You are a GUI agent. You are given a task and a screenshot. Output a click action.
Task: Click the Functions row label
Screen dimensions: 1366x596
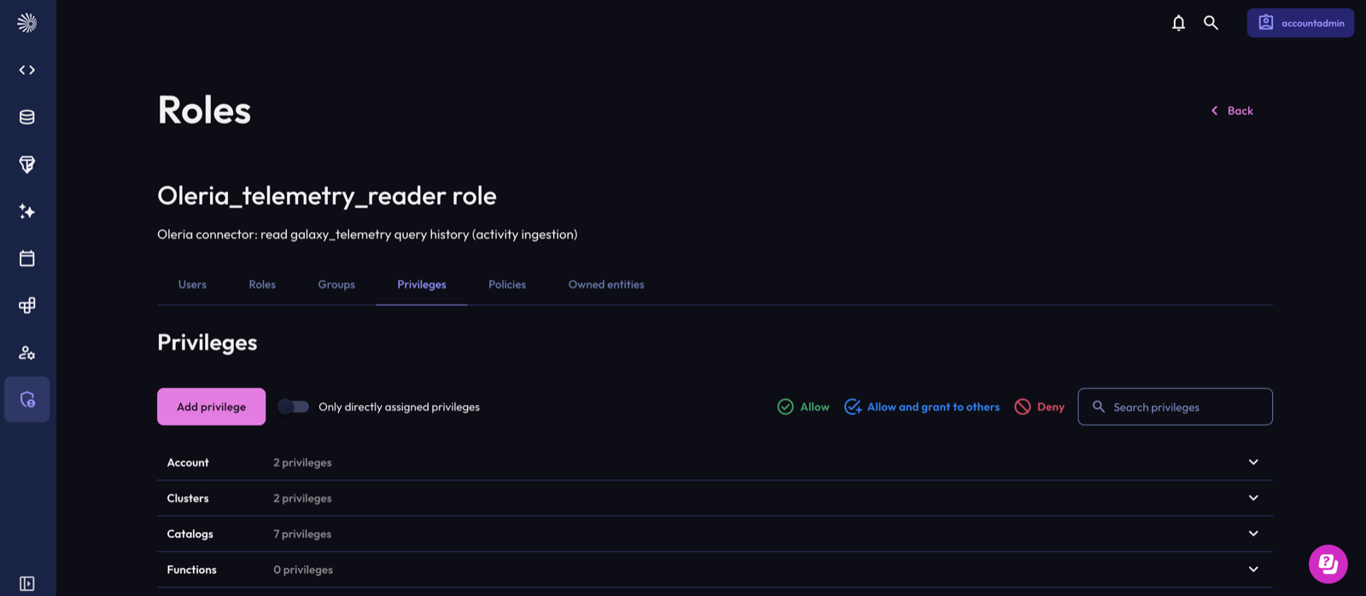191,570
